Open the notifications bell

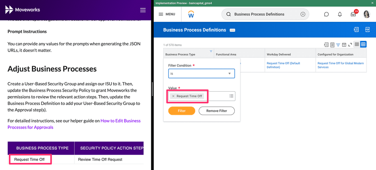tap(340, 14)
